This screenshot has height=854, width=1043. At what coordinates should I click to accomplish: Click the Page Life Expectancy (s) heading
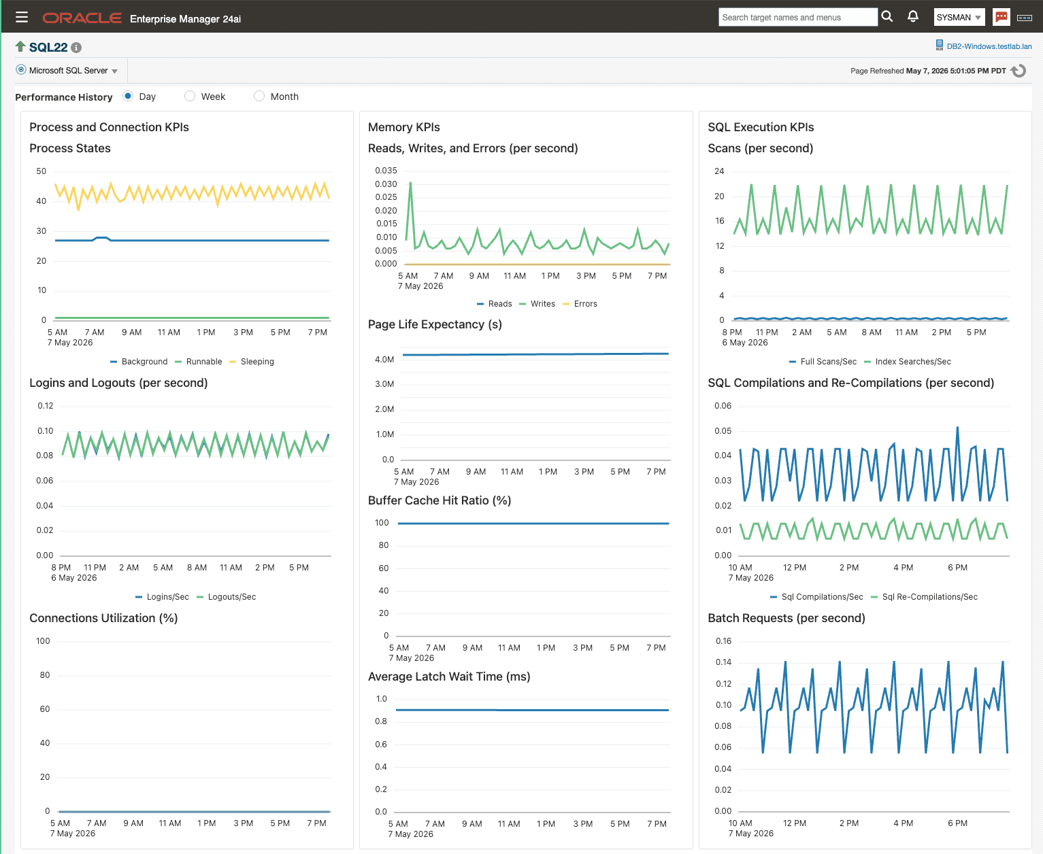pyautogui.click(x=435, y=324)
